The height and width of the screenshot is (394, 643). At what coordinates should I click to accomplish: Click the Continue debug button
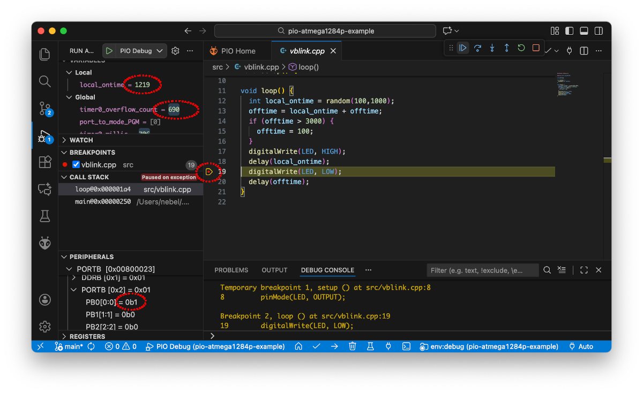click(462, 48)
